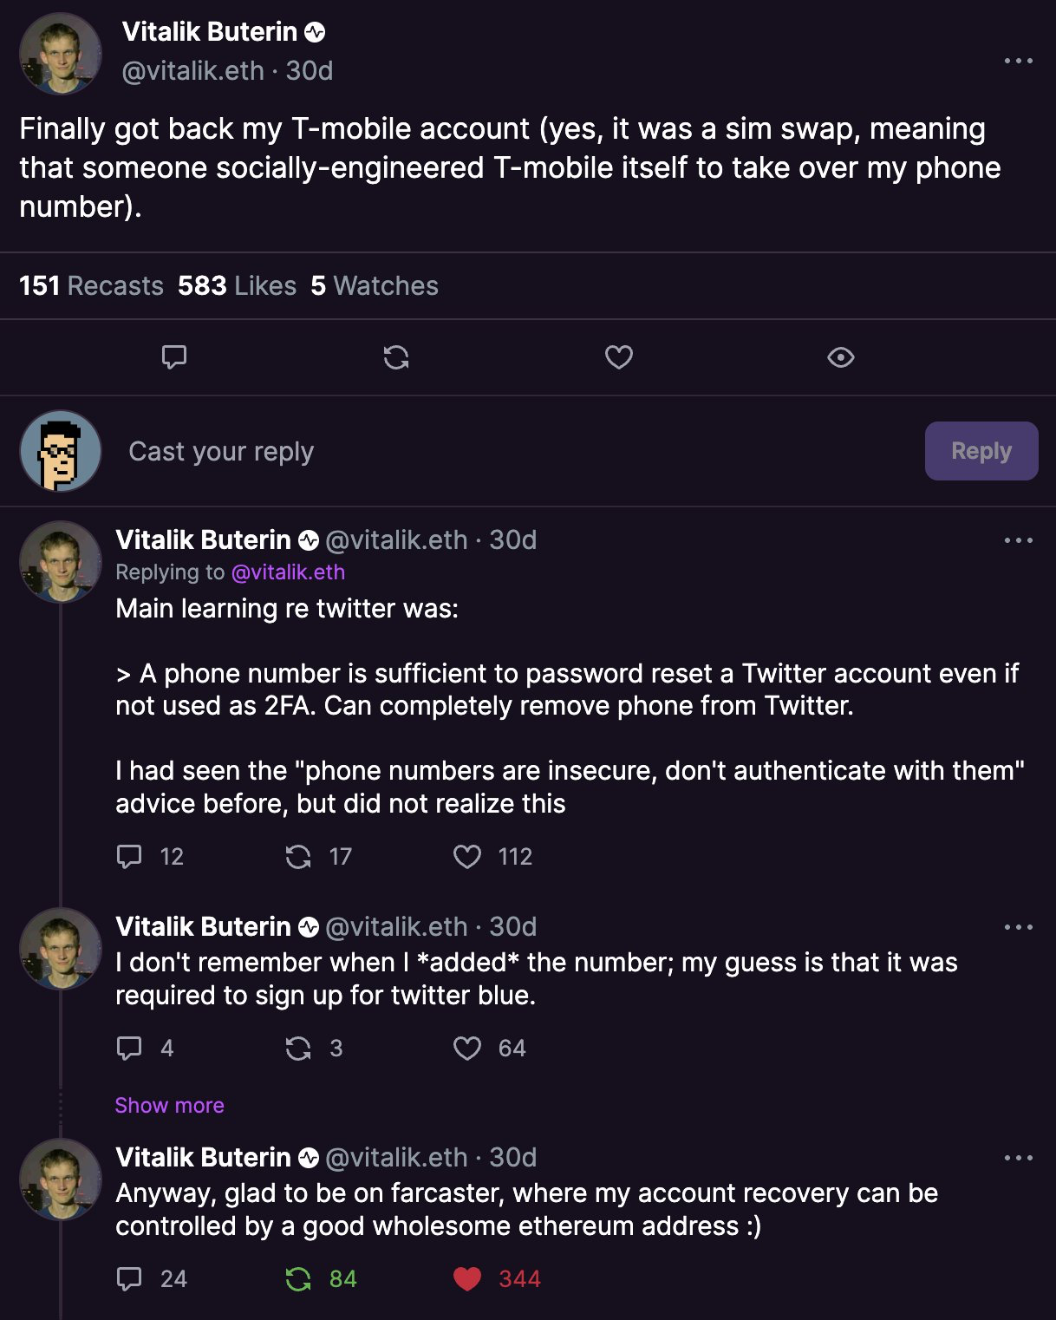This screenshot has height=1320, width=1056.
Task: Like the main T-mobile sim swap cast
Action: coord(618,357)
